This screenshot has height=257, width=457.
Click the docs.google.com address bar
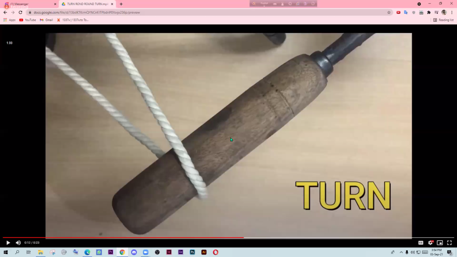pos(209,12)
